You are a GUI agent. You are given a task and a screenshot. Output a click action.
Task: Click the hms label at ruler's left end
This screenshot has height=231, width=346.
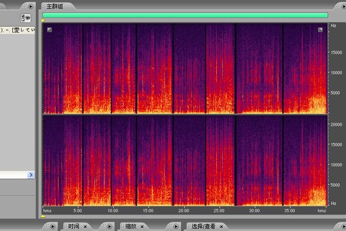[47, 211]
